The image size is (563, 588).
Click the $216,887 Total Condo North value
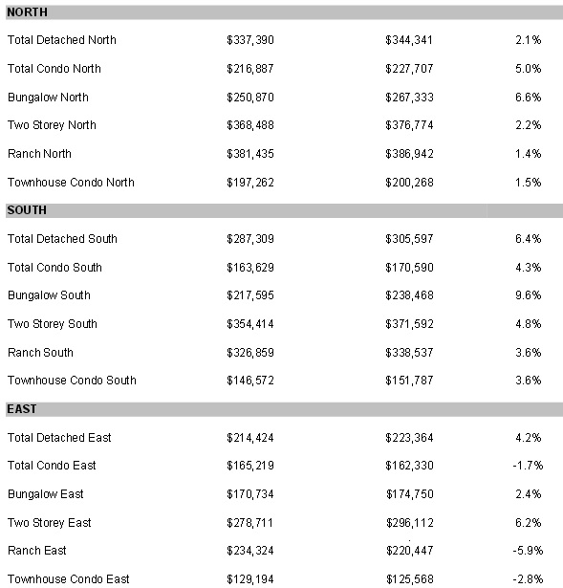pos(250,69)
